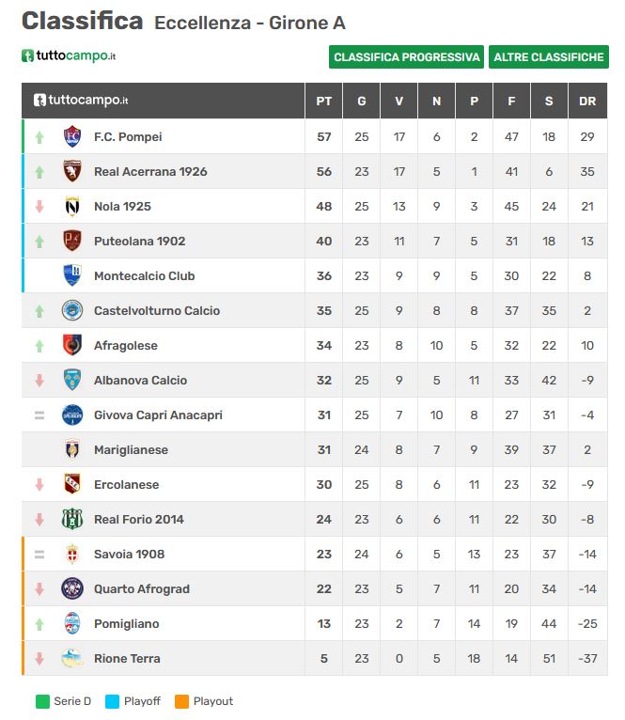This screenshot has width=625, height=720.
Task: Open the Altre Classifiche button
Action: click(549, 57)
